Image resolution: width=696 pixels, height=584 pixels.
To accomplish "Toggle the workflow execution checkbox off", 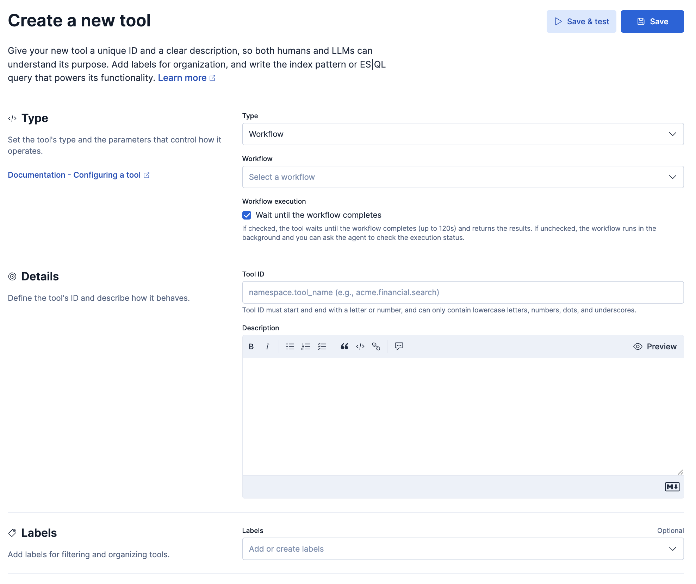I will coord(247,215).
